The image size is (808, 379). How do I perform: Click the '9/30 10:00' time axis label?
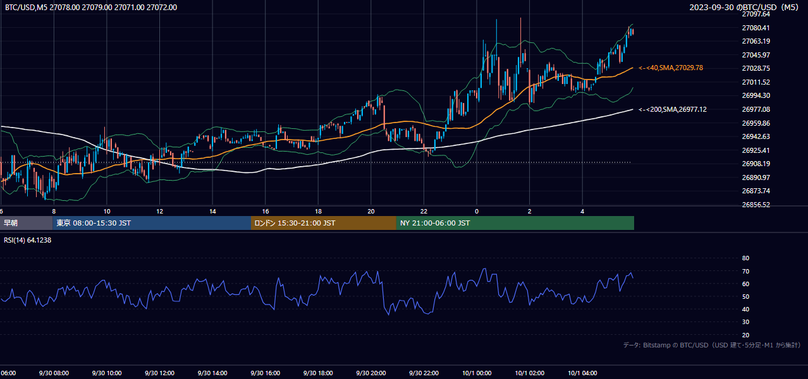pos(107,373)
